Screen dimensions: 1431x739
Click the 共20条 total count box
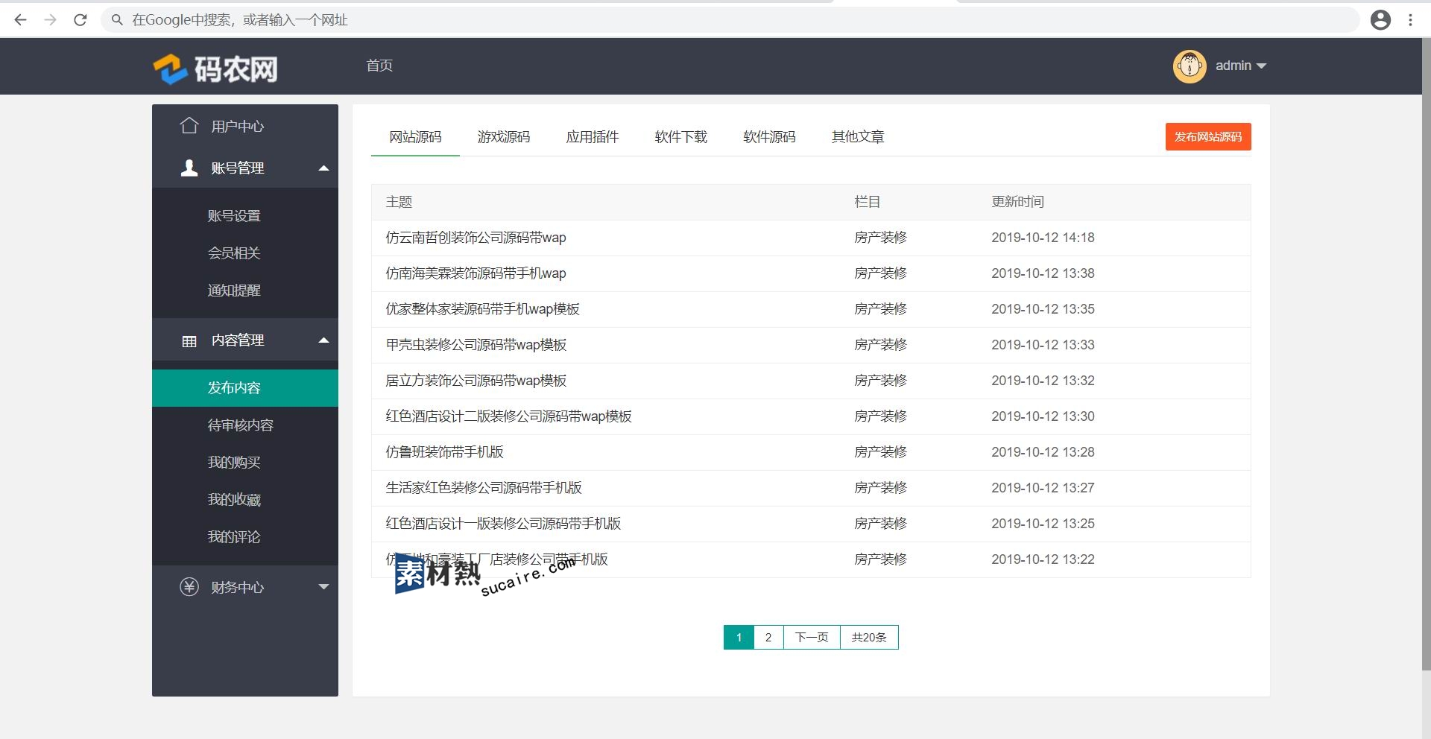point(869,638)
